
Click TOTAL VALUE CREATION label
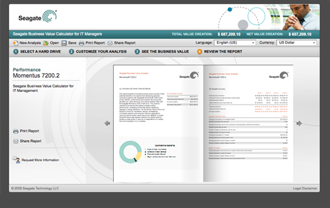pos(192,34)
